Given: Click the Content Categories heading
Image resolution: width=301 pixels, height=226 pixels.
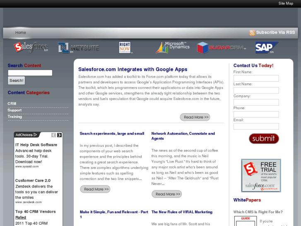Looking at the screenshot, I should (29, 93).
